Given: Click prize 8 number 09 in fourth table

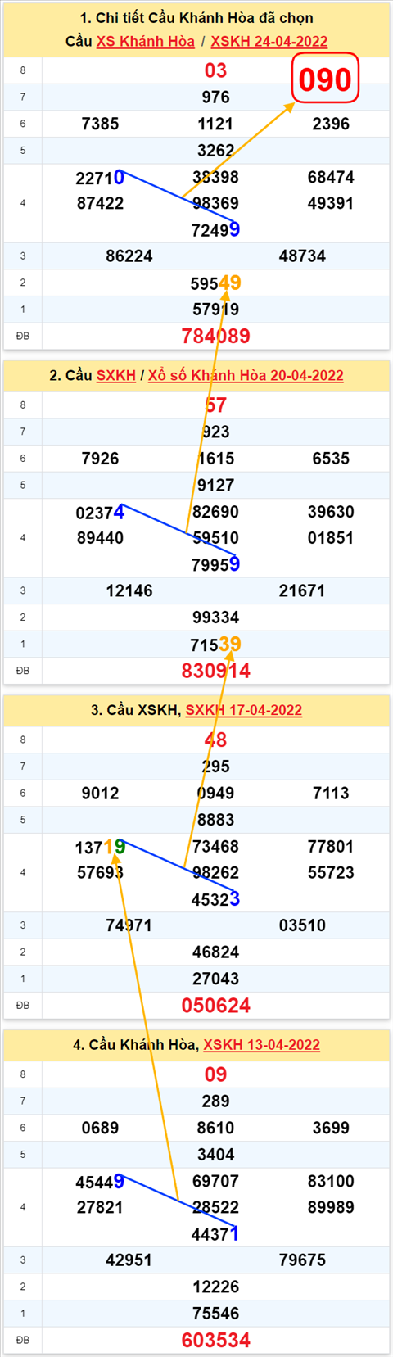Looking at the screenshot, I should (x=216, y=1074).
